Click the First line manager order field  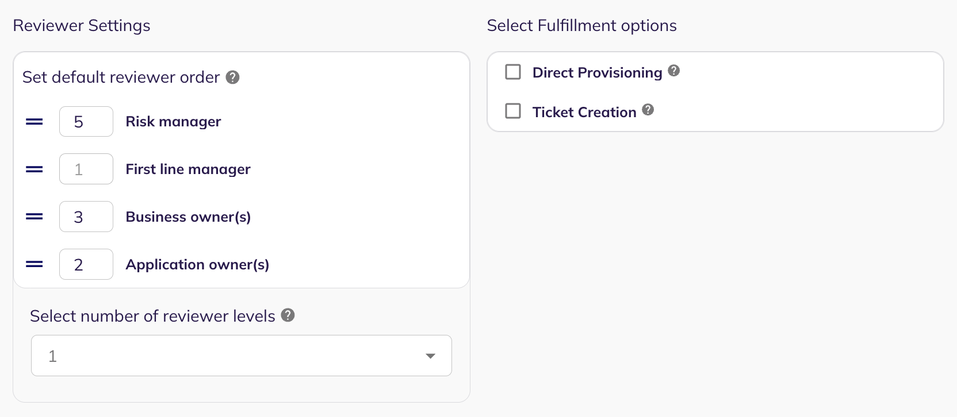pos(86,169)
